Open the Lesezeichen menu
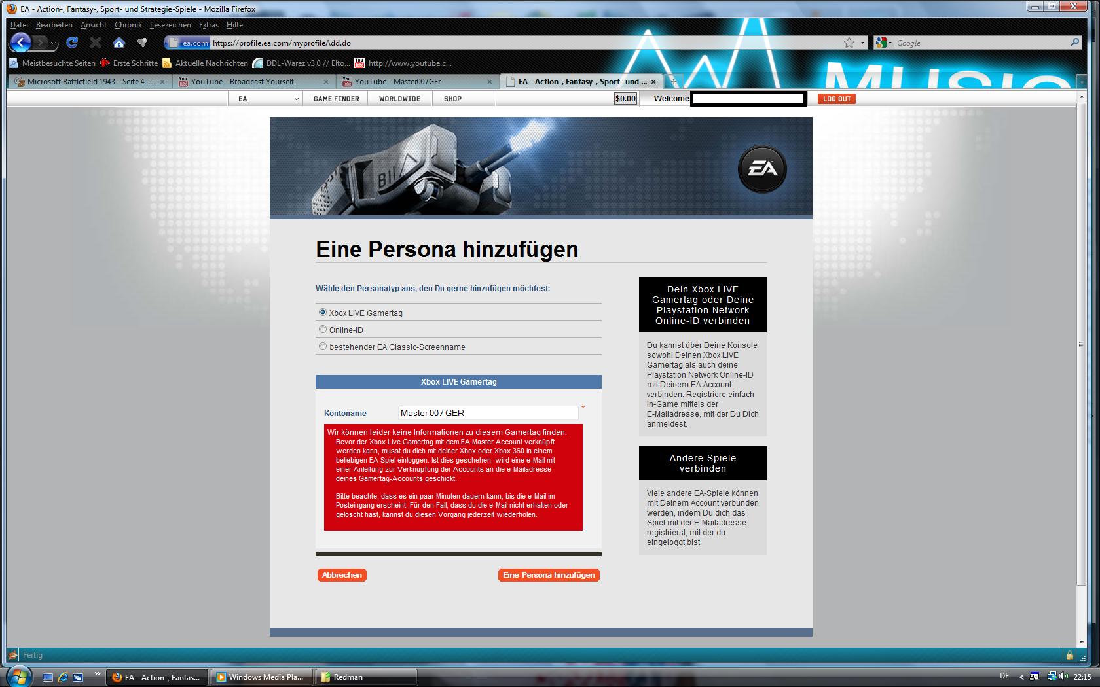This screenshot has height=687, width=1100. 170,25
